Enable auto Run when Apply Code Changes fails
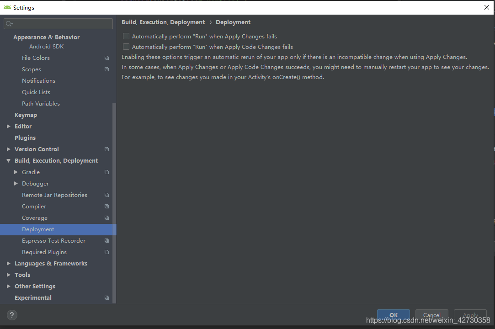495x329 pixels. (126, 47)
